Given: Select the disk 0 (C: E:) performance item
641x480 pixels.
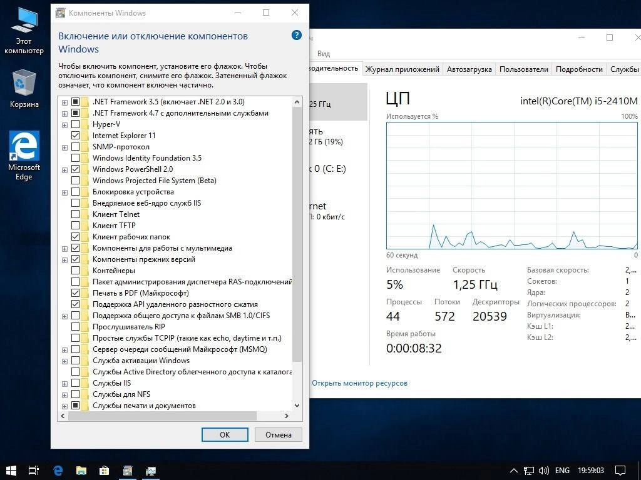Looking at the screenshot, I should [339, 169].
